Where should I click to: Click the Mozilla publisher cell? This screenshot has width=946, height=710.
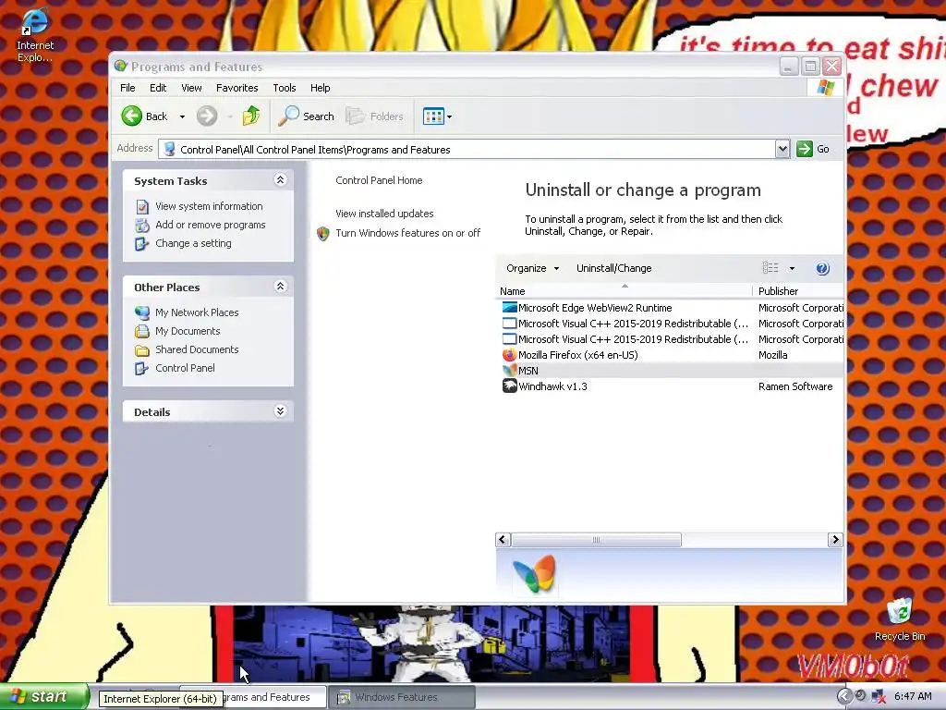click(773, 355)
